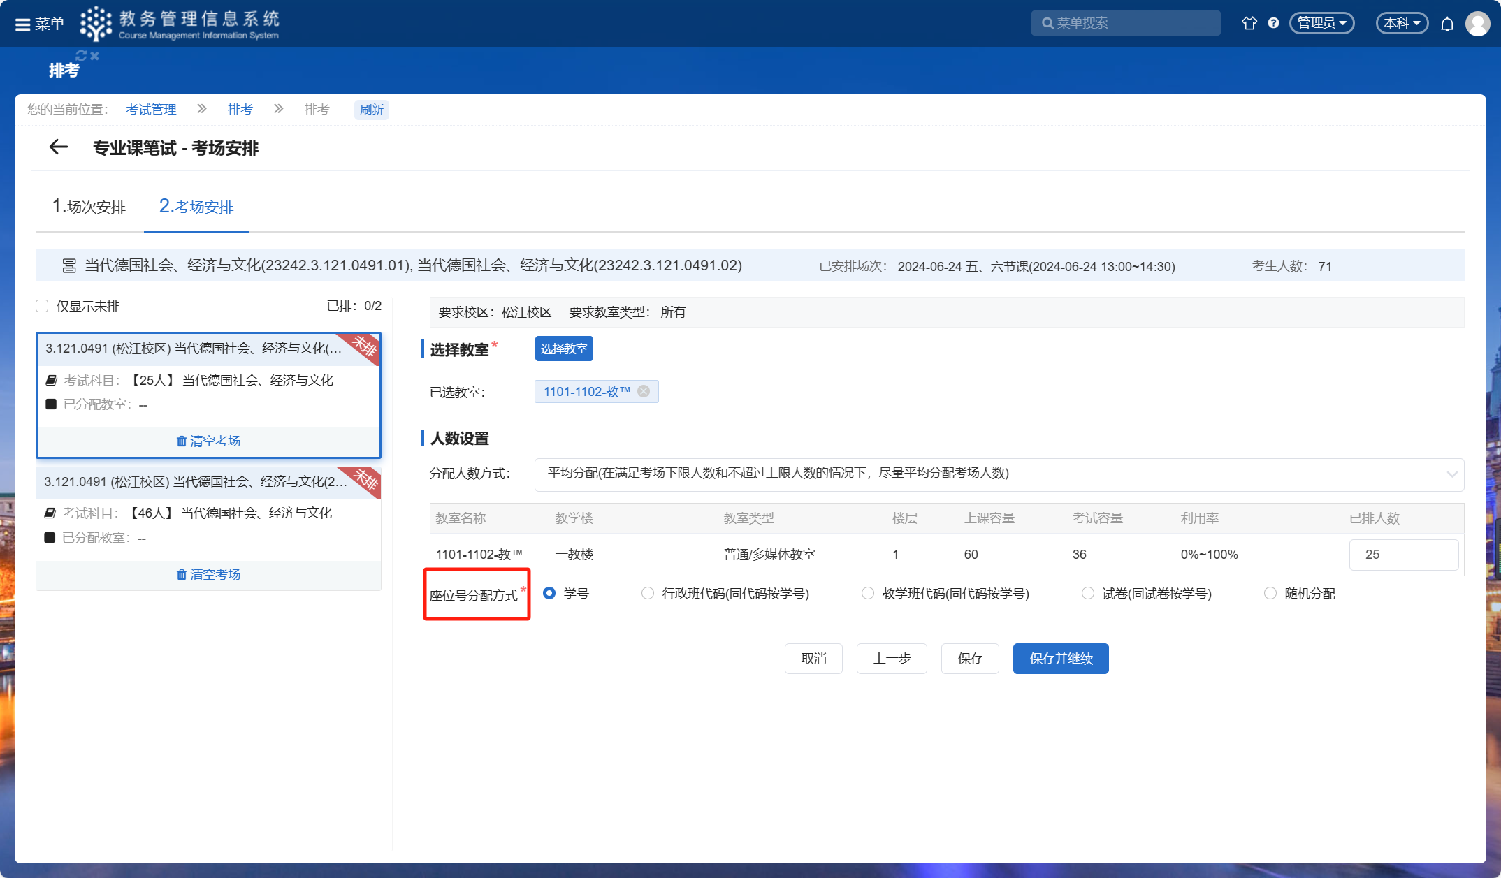Expand the 分配人数方式 dropdown
This screenshot has width=1501, height=878.
[x=999, y=474]
